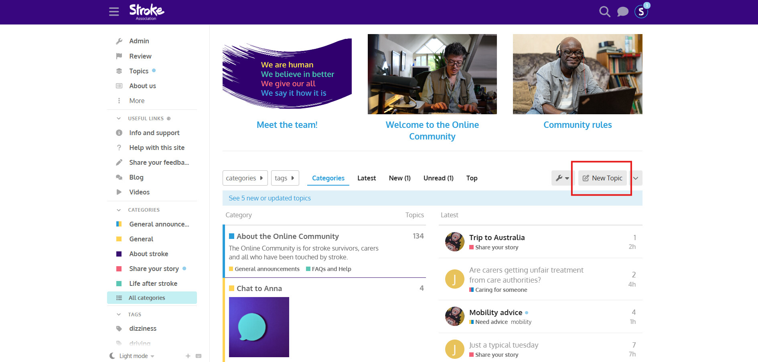Collapse the Useful Links section
The height and width of the screenshot is (362, 758).
tap(119, 119)
